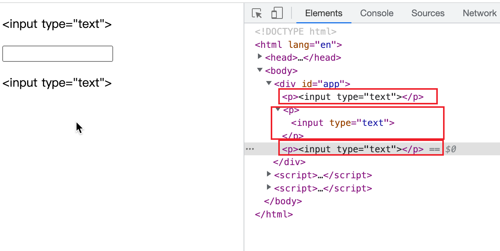The width and height of the screenshot is (500, 251).
Task: Select the html lang="en" node
Action: 298,45
